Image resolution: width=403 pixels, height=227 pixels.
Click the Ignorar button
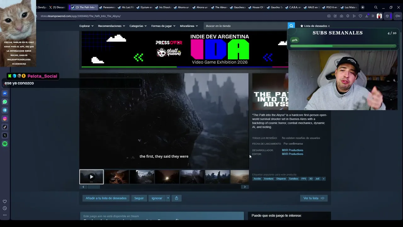157,198
